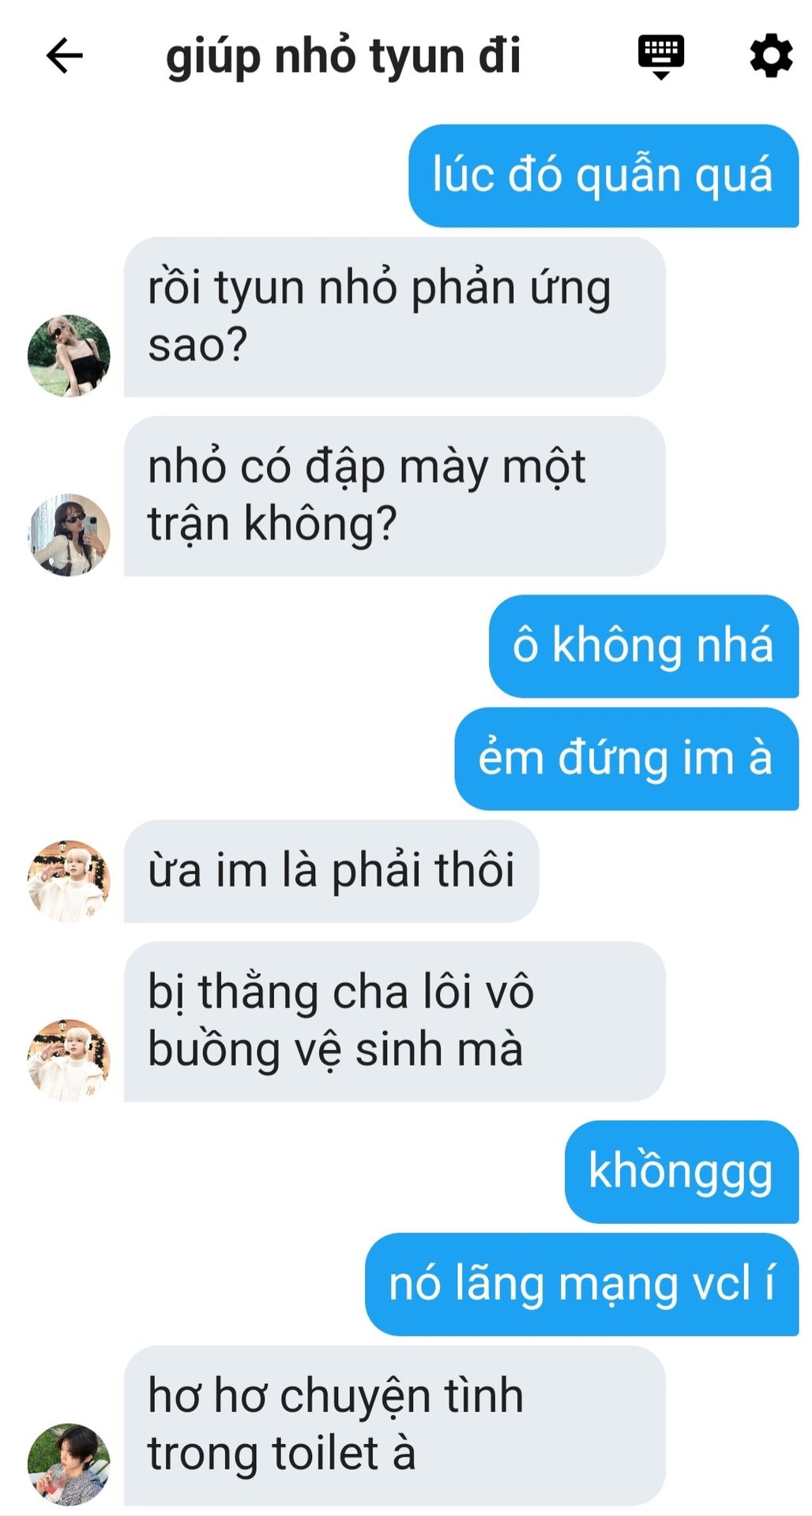
Task: Tap avatar next to 'bị thằng cha lôi vô' message
Action: click(x=69, y=1060)
